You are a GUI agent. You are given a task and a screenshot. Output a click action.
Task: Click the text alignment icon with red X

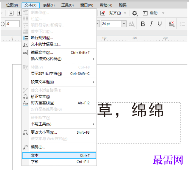[171, 24]
